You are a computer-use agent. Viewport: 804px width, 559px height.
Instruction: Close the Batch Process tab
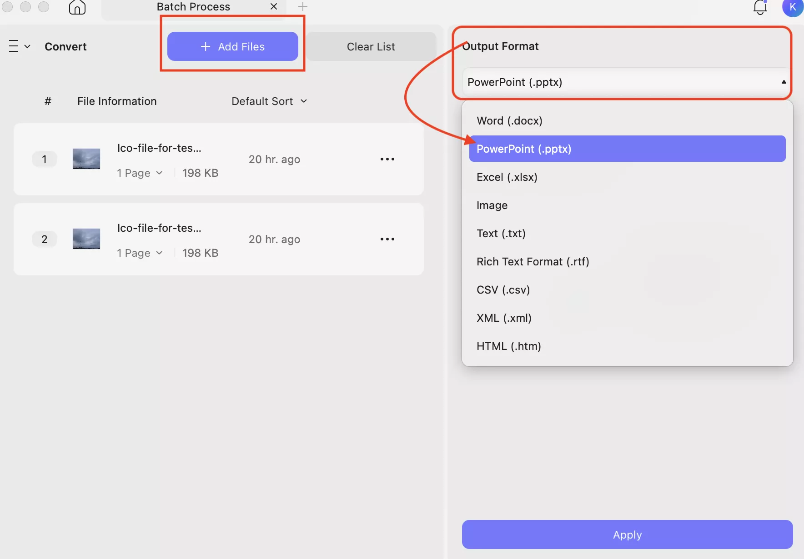pyautogui.click(x=274, y=6)
